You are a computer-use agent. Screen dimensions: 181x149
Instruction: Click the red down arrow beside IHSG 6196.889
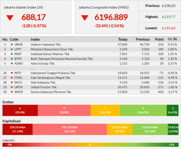[85, 18]
